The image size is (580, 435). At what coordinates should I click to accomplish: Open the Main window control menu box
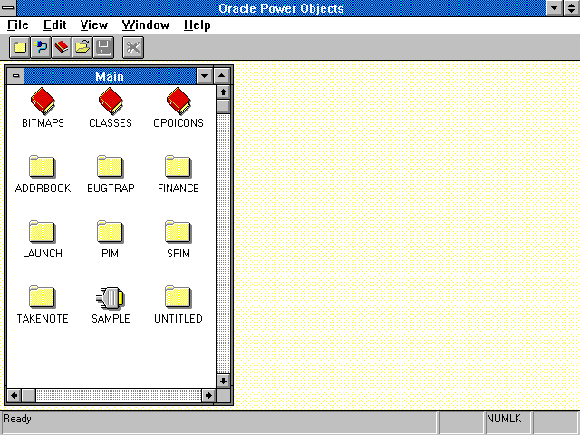point(15,76)
